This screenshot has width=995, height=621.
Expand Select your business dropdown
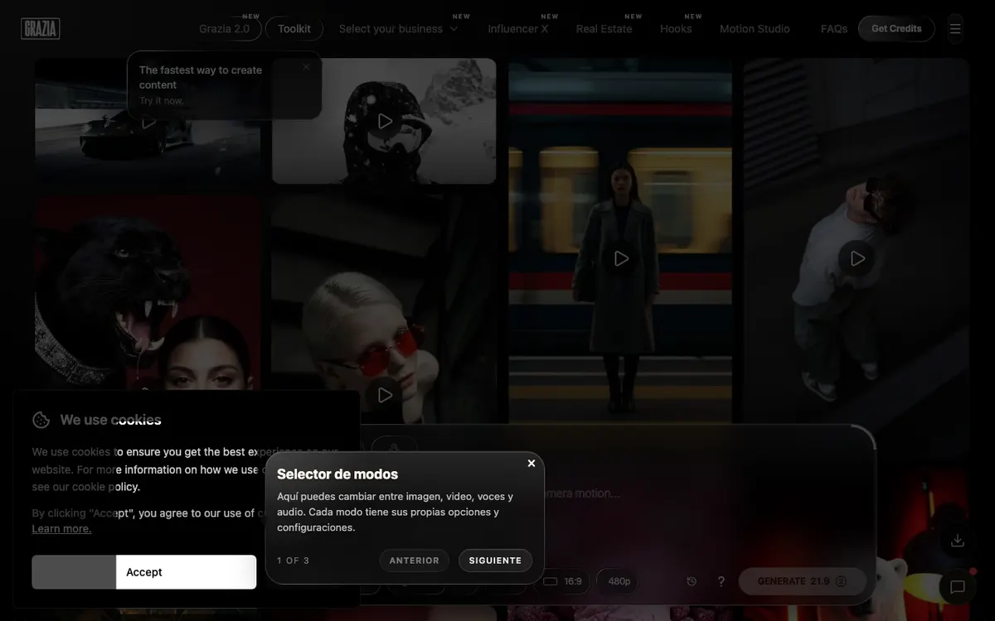(398, 29)
